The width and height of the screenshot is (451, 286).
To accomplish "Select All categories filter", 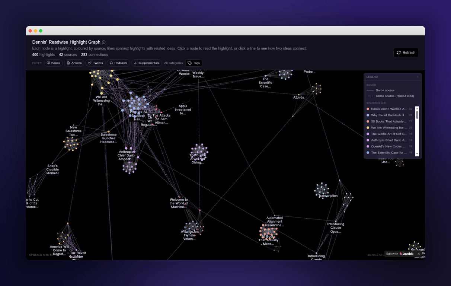I will tap(173, 63).
